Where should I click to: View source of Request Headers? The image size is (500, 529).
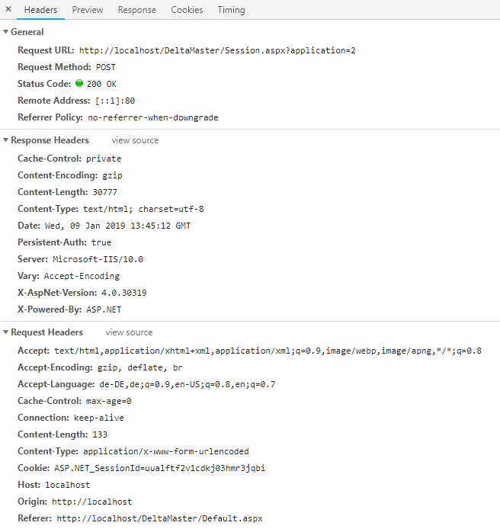click(129, 332)
